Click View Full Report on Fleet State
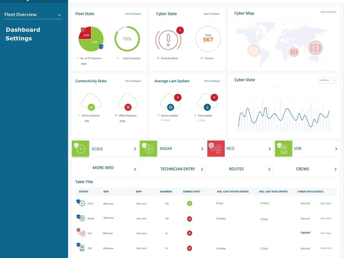 pos(133,14)
